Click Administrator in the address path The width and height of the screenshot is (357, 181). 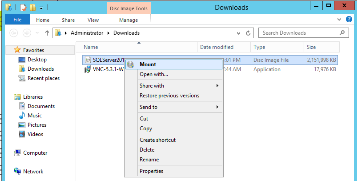[x=87, y=33]
